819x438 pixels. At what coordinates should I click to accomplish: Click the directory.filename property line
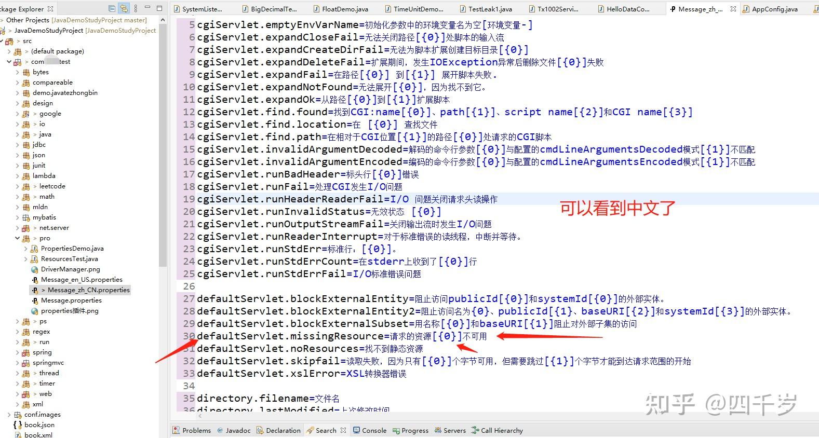pos(268,398)
